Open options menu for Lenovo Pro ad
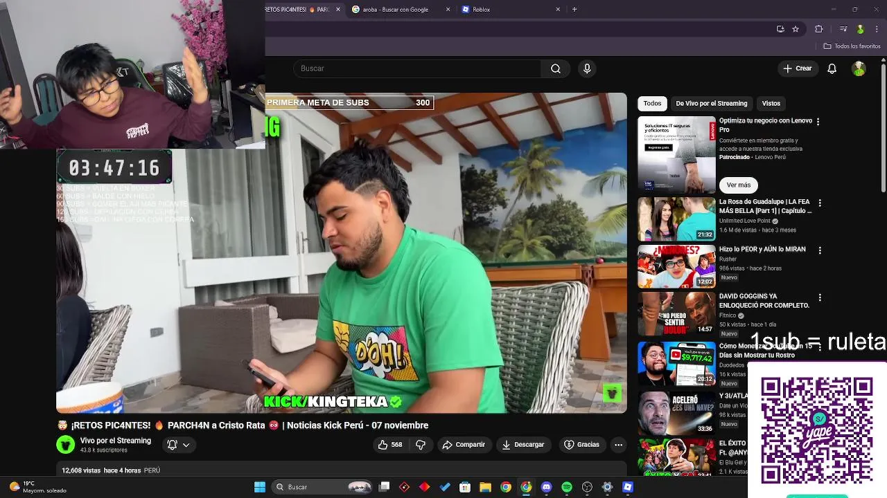The height and width of the screenshot is (498, 887). [818, 122]
